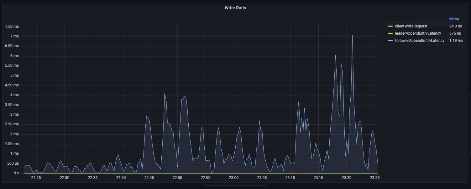Click the 4 ms peak between 22:45 and 22:50
Image resolution: width=471 pixels, height=189 pixels.
(x=165, y=93)
